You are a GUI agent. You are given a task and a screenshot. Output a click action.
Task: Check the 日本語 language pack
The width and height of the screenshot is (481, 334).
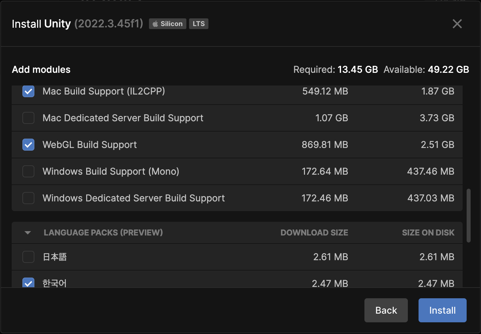pyautogui.click(x=28, y=257)
